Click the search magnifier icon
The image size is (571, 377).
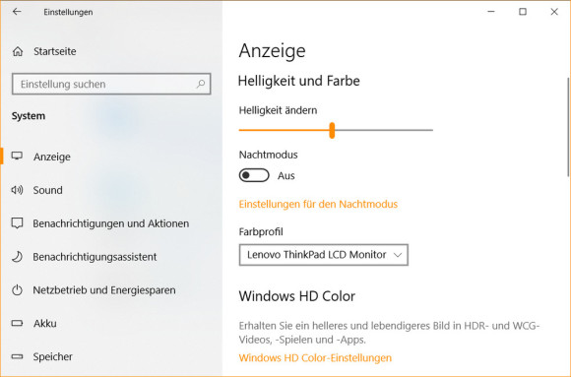pyautogui.click(x=201, y=84)
